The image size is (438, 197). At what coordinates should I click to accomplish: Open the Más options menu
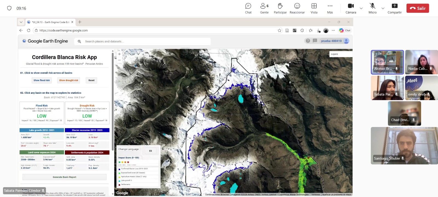[330, 8]
